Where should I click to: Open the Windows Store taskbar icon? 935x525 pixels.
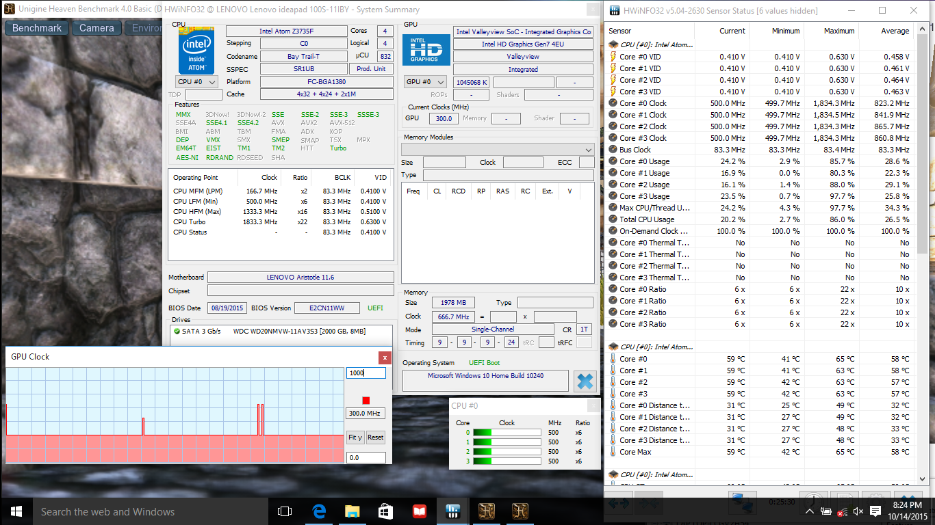point(385,511)
